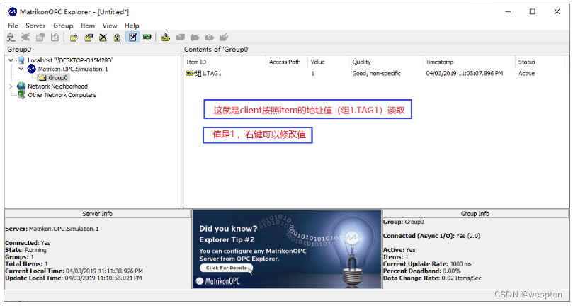
Task: Click the Value cell showing 1
Action: pos(313,73)
